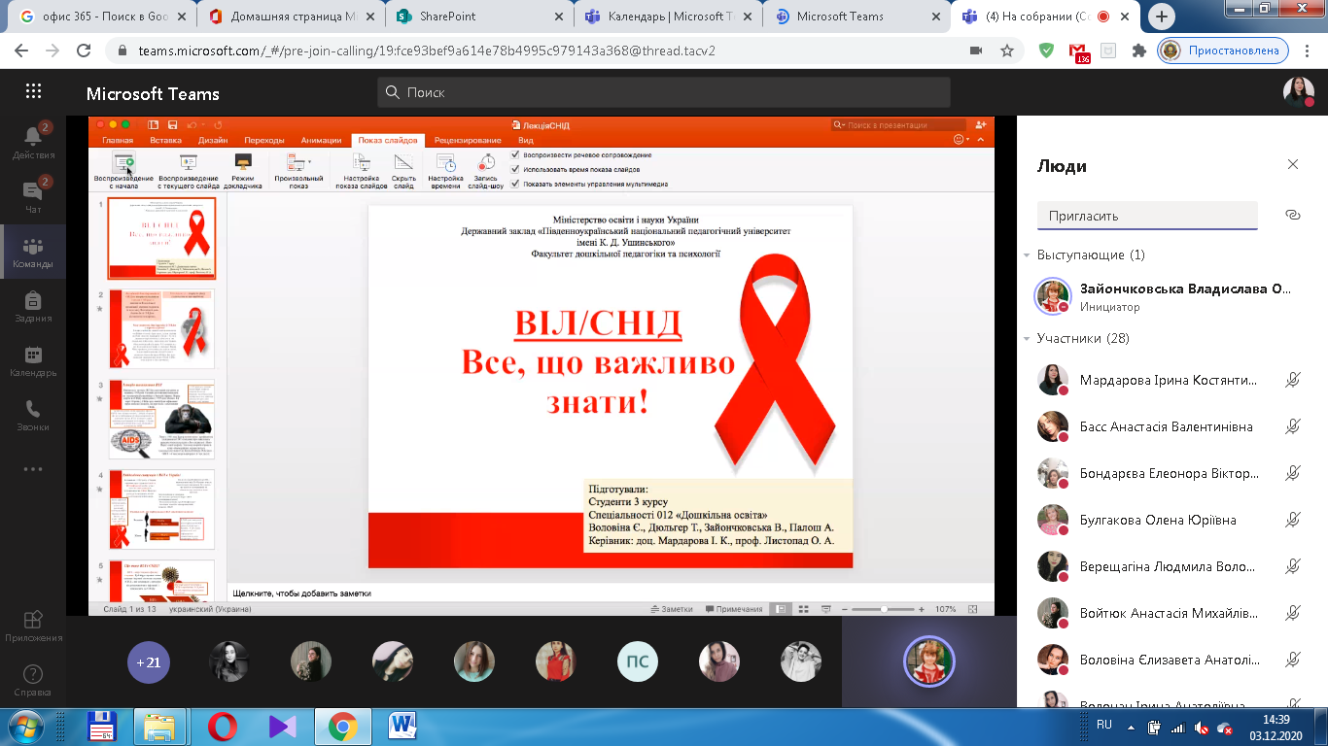This screenshot has height=746, width=1328.
Task: Open your Teams profile avatar menu
Action: 1298,91
